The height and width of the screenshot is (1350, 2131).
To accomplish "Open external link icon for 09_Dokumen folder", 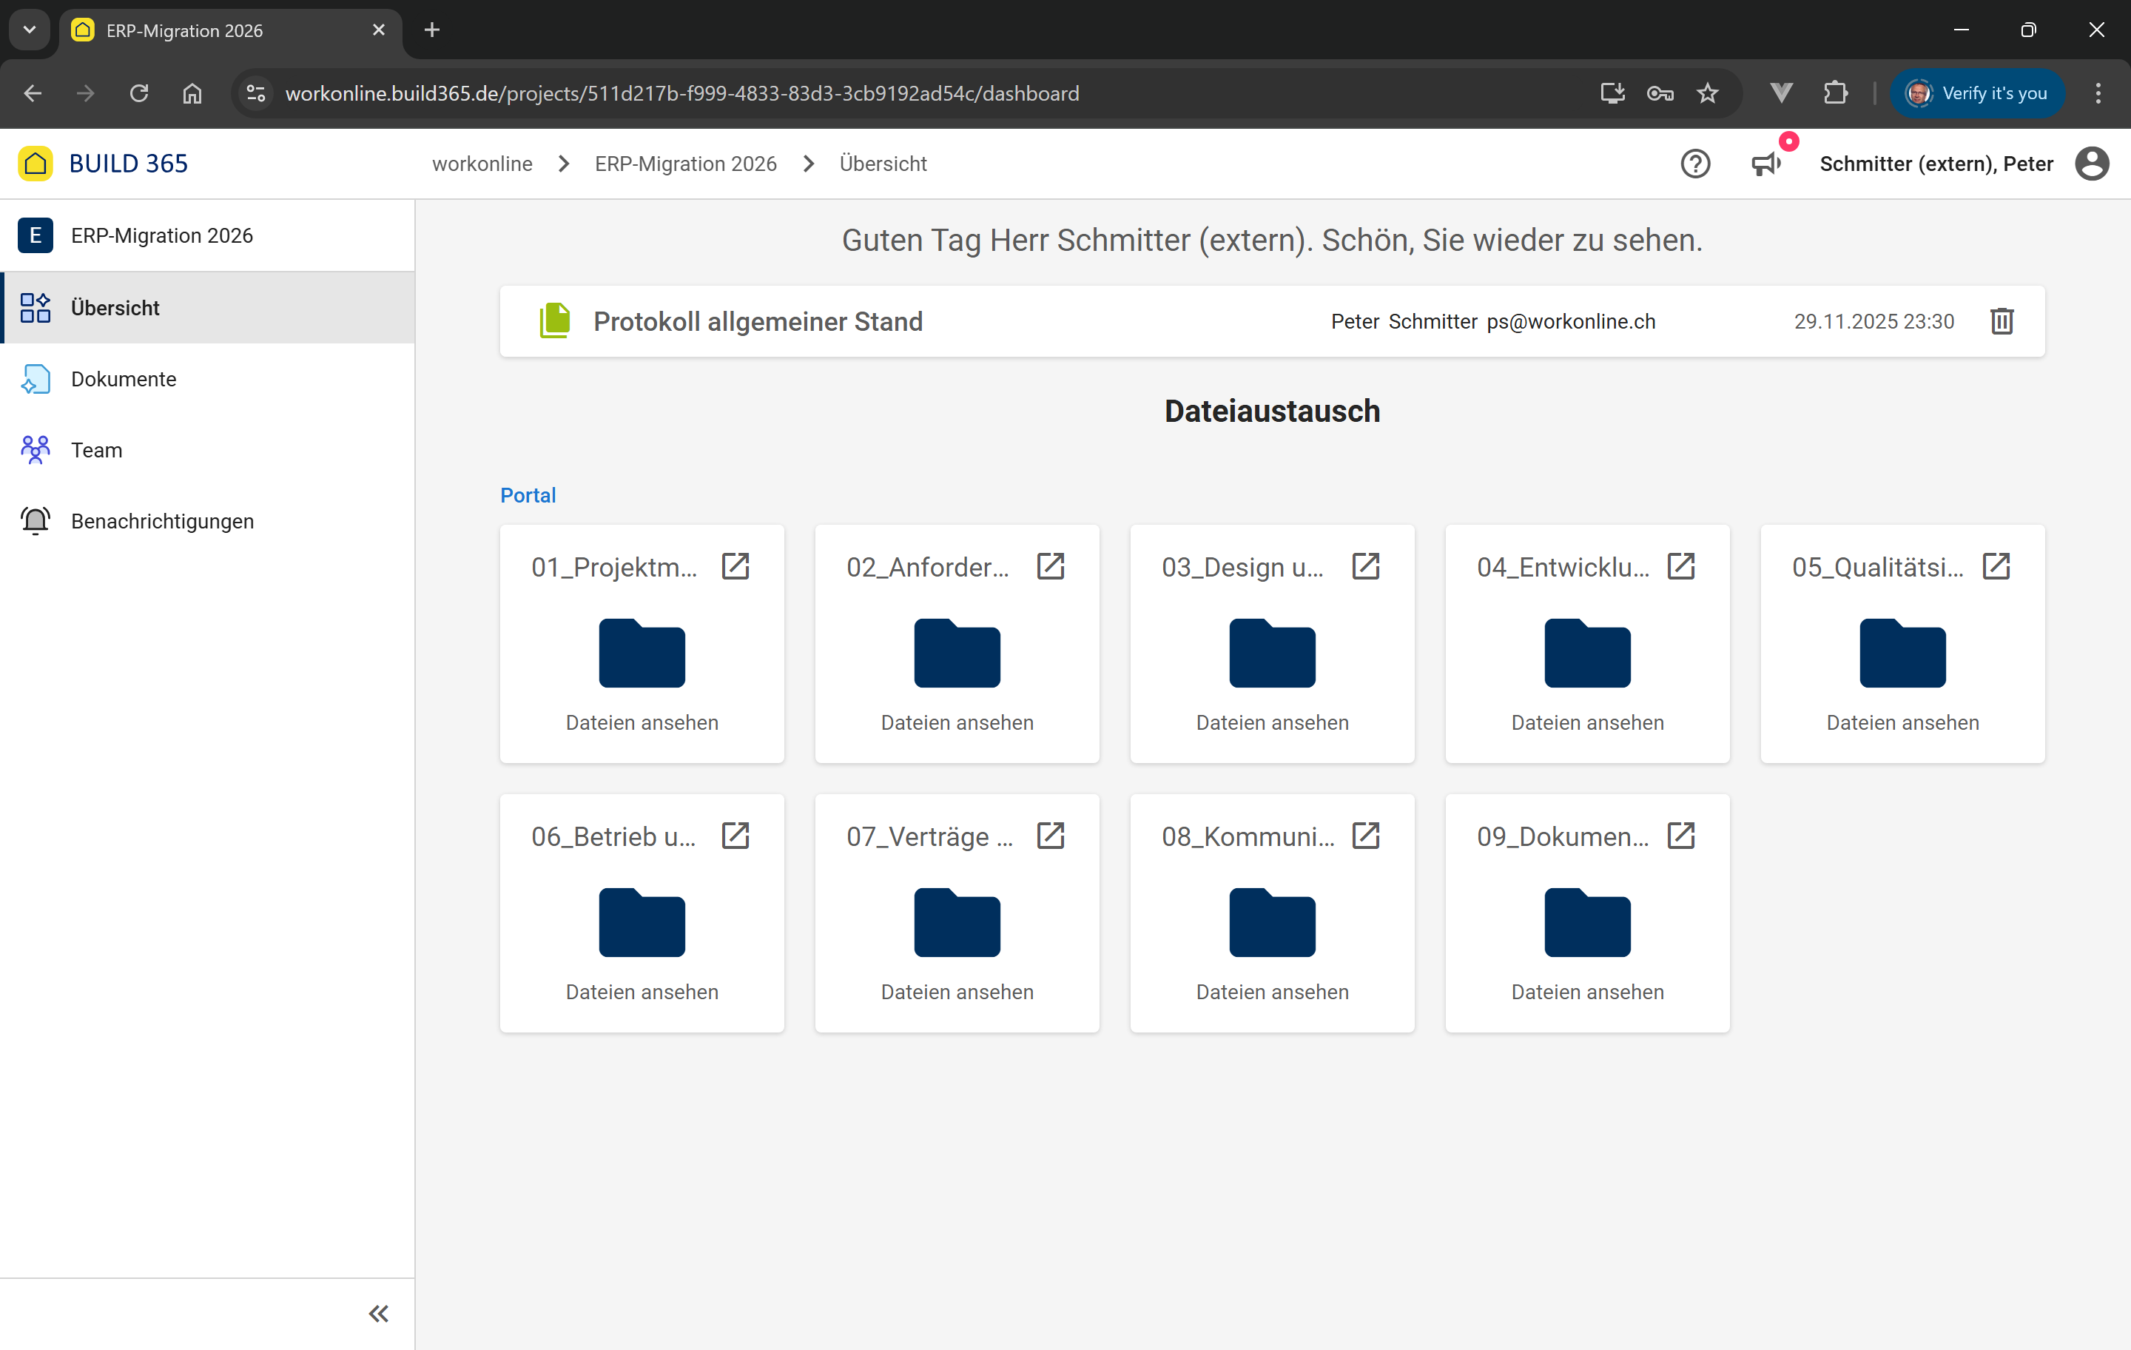I will [x=1680, y=836].
